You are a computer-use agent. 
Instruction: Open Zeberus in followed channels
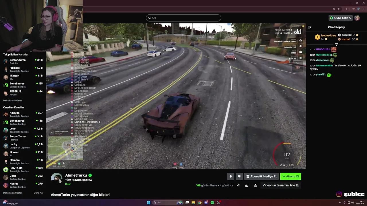point(23,93)
